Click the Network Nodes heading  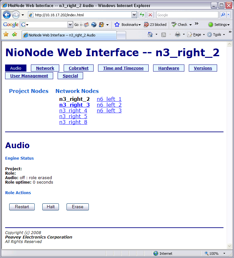pos(77,91)
